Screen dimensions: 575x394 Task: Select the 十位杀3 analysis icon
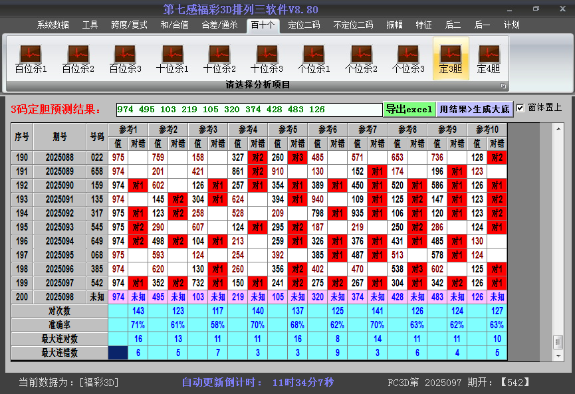[267, 58]
